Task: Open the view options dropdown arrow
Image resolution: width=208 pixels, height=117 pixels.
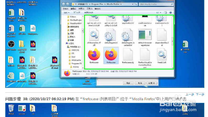Action: 161,13
